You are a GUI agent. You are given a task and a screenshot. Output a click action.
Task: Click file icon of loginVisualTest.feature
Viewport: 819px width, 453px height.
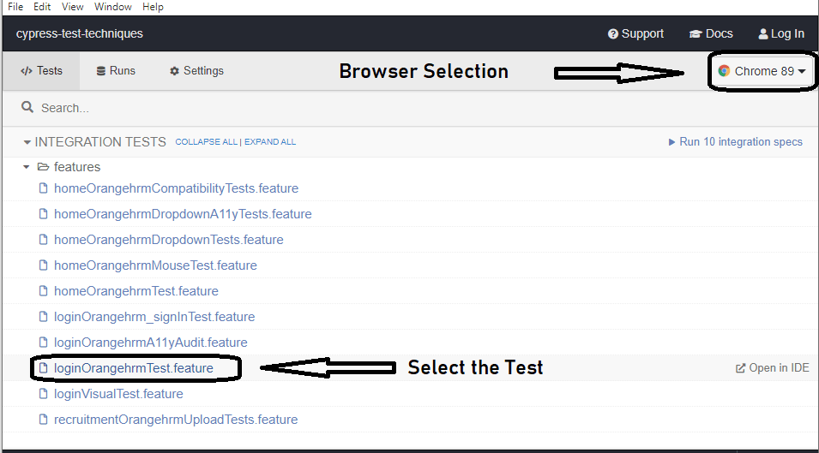[44, 394]
